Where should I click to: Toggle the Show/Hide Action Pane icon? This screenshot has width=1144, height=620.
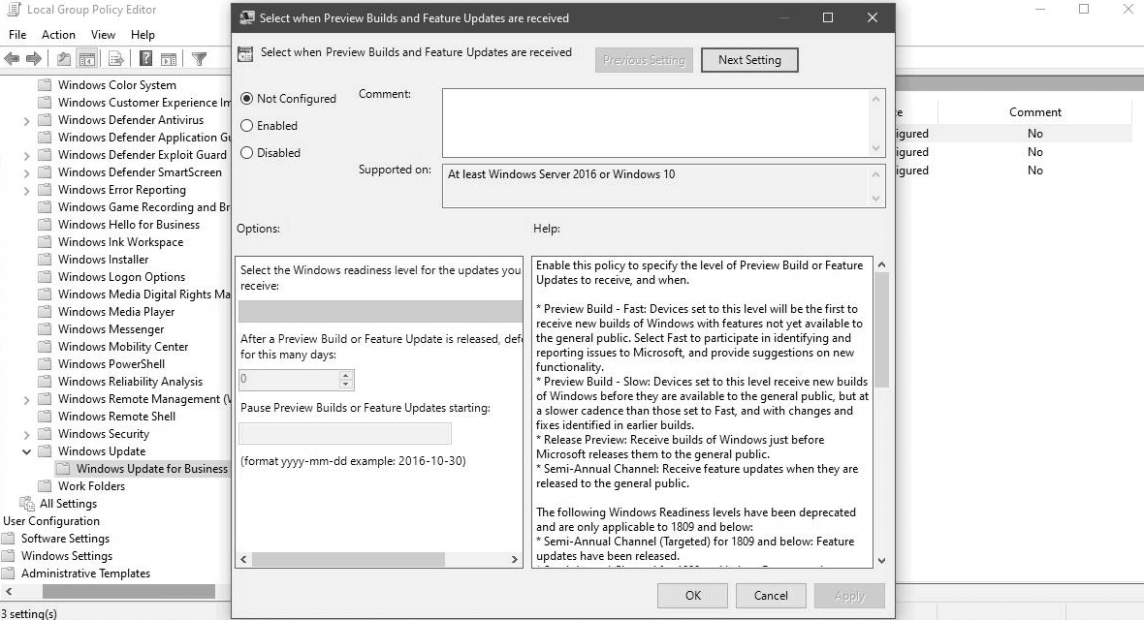[169, 59]
